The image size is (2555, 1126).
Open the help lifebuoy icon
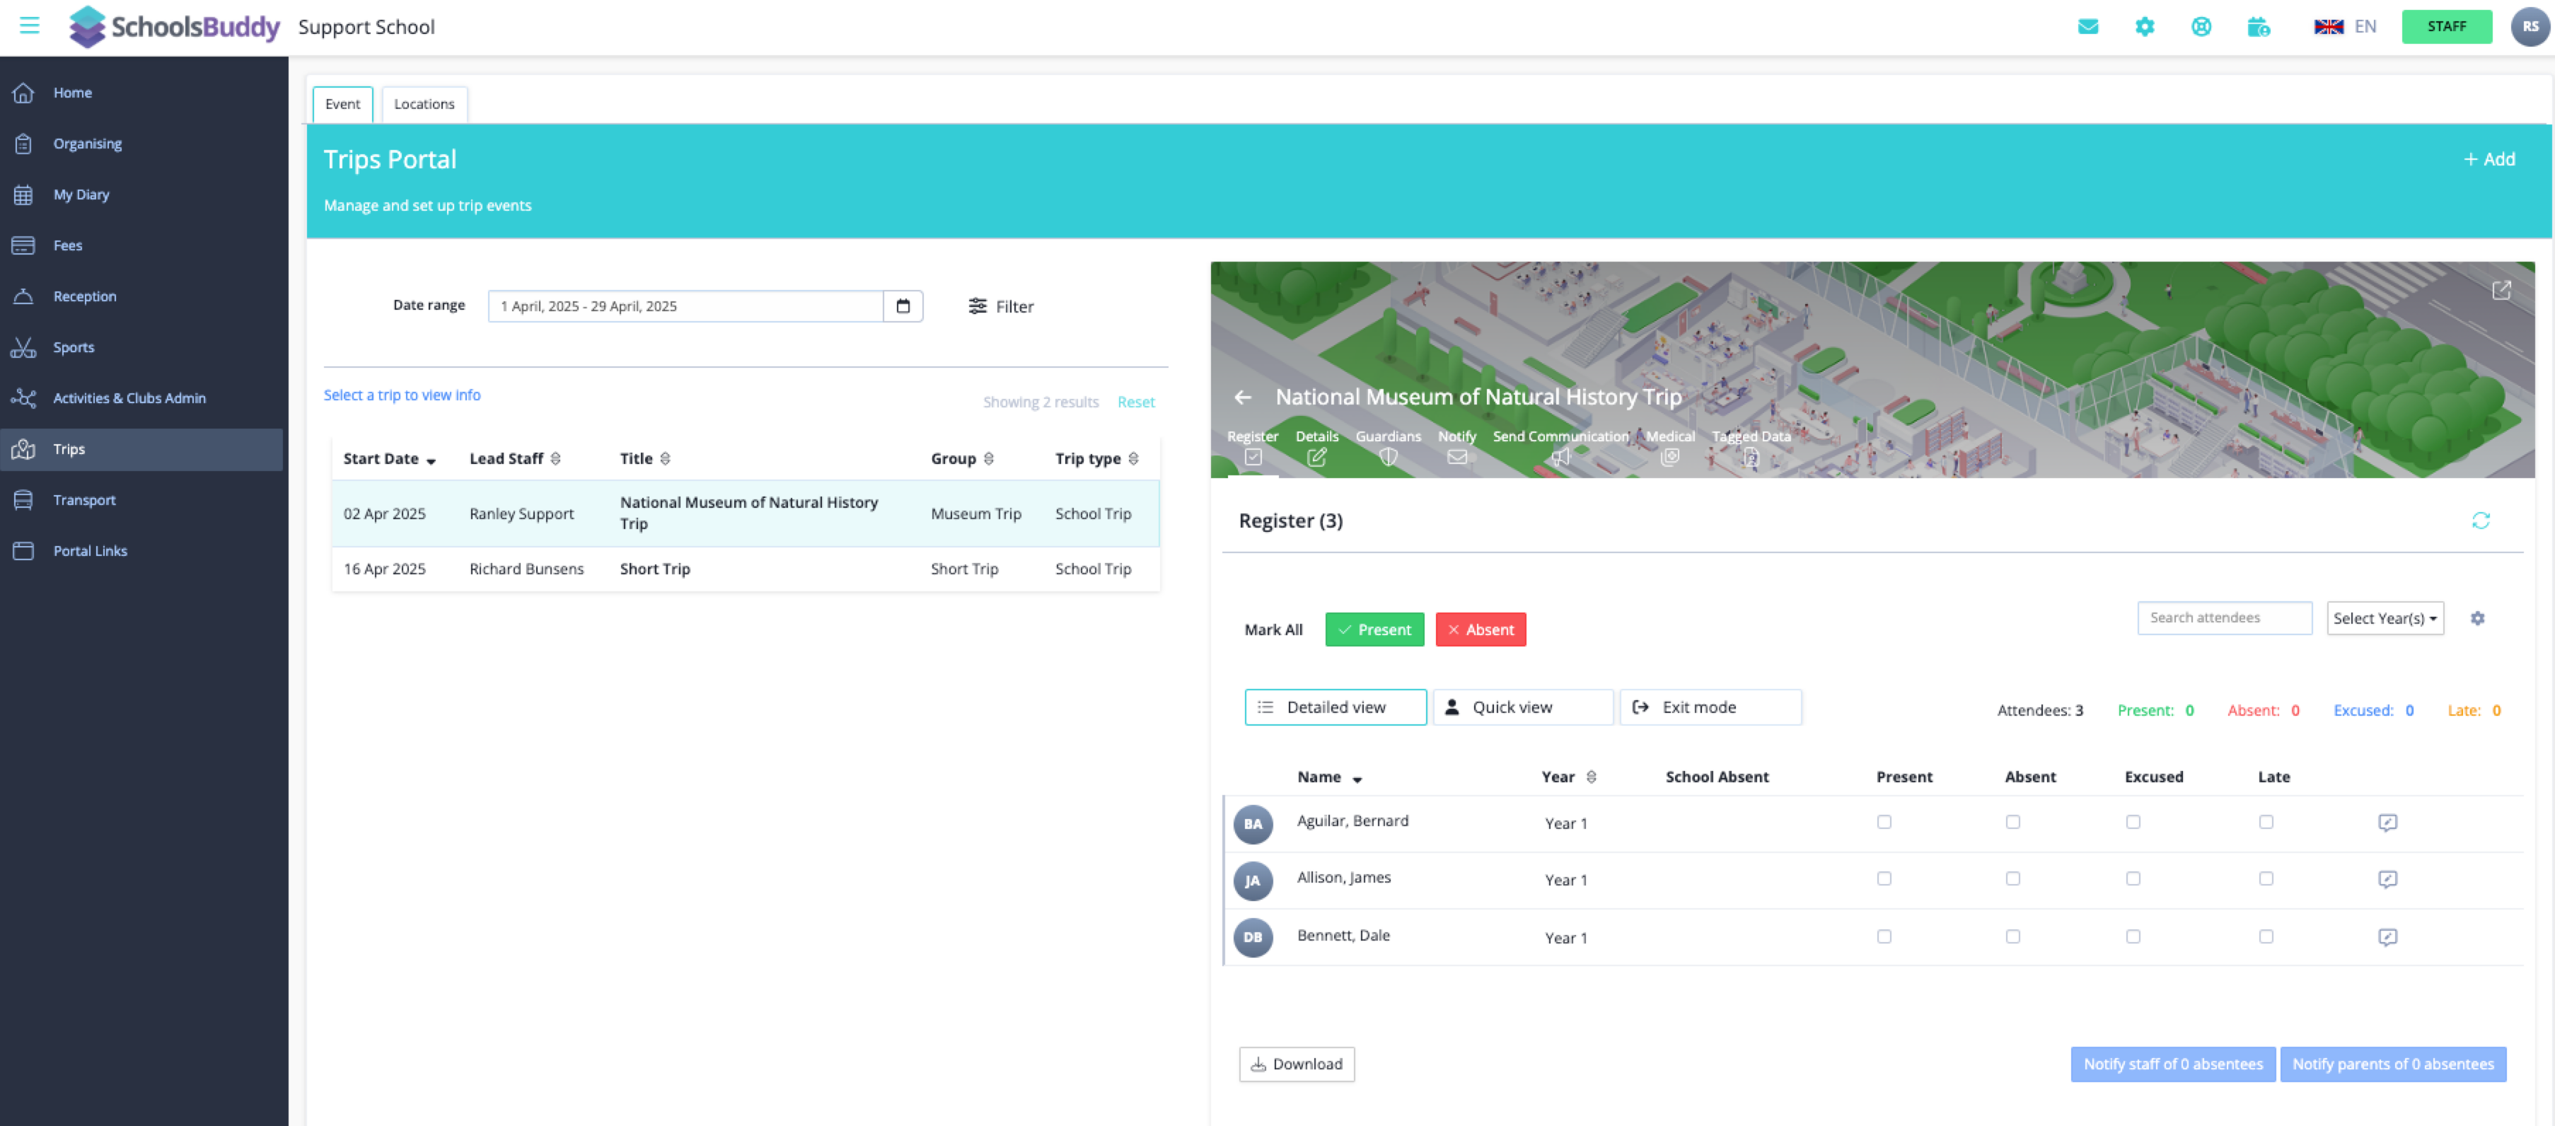coord(2201,27)
